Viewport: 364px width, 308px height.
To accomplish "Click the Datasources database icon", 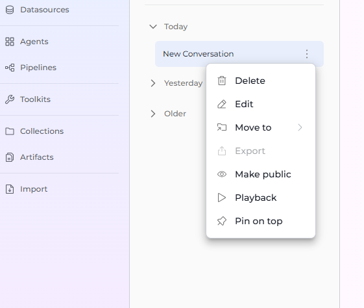I will [x=10, y=10].
